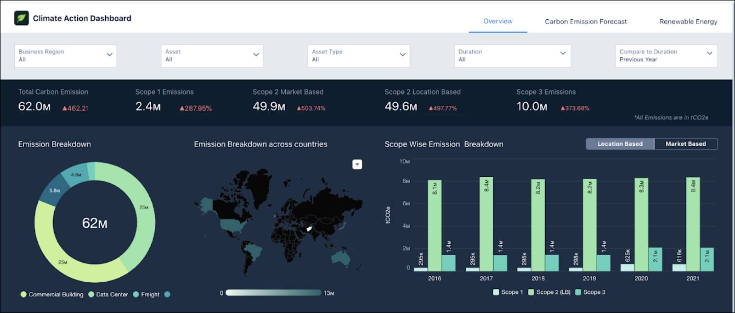735x313 pixels.
Task: Click the Climate Action Dashboard title
Action: (82, 18)
